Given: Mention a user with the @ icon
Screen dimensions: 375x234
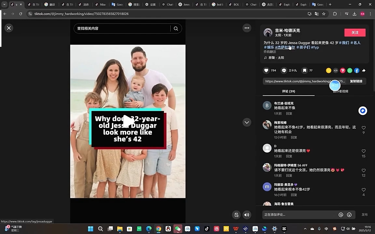Looking at the screenshot, I should click(x=341, y=214).
